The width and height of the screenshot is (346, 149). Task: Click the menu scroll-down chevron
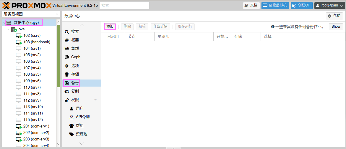(82, 143)
